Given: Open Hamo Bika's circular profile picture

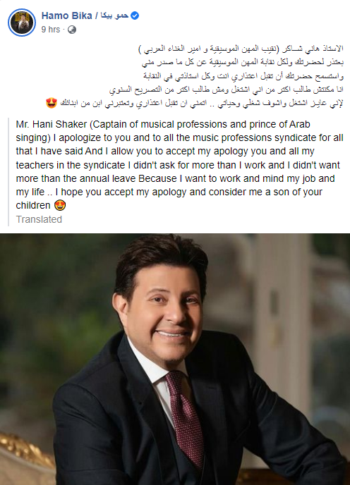Looking at the screenshot, I should pyautogui.click(x=22, y=23).
